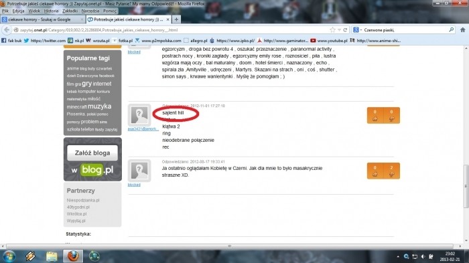469x263 pixels.
Task: Click the muzyka tag in Popularne tagi
Action: click(x=99, y=106)
